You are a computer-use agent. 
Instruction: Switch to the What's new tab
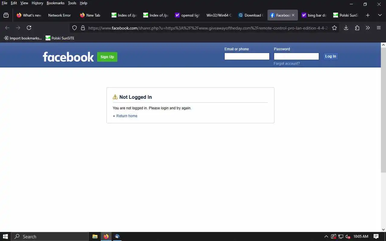coord(29,15)
